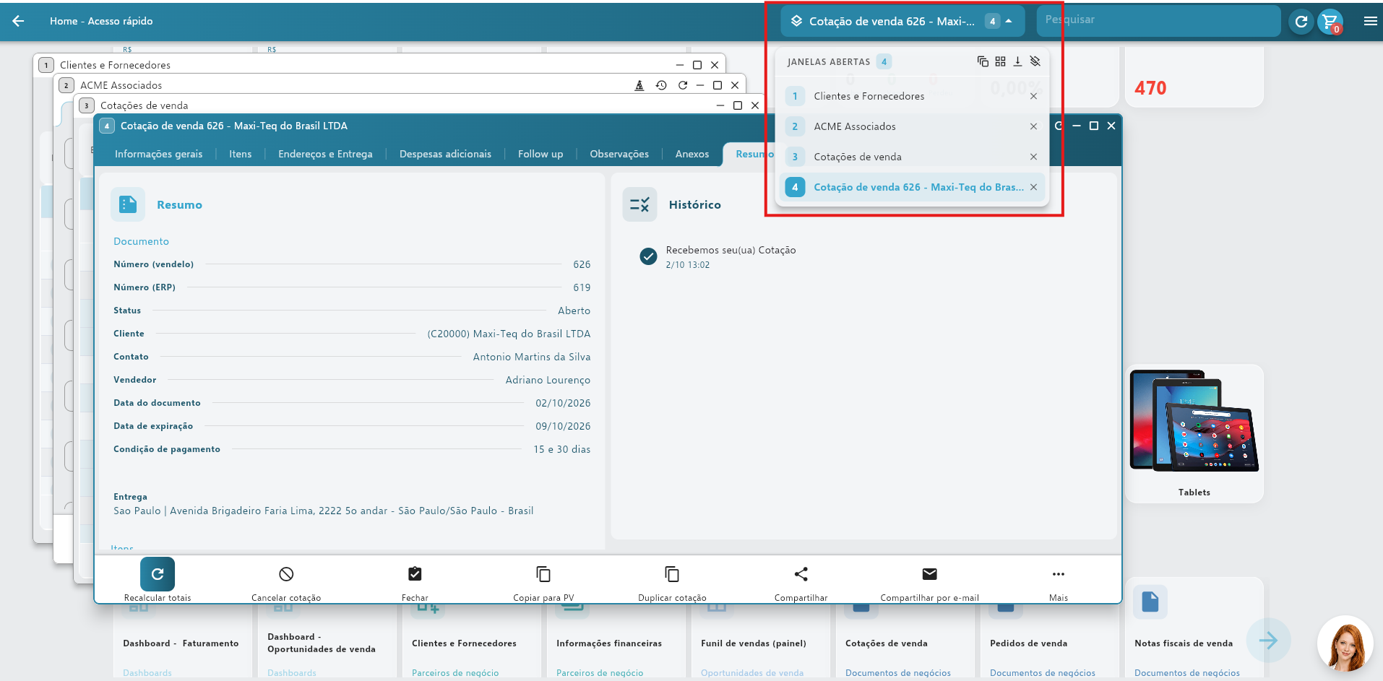The width and height of the screenshot is (1383, 681).
Task: Click the Compartilhar share icon
Action: point(801,574)
